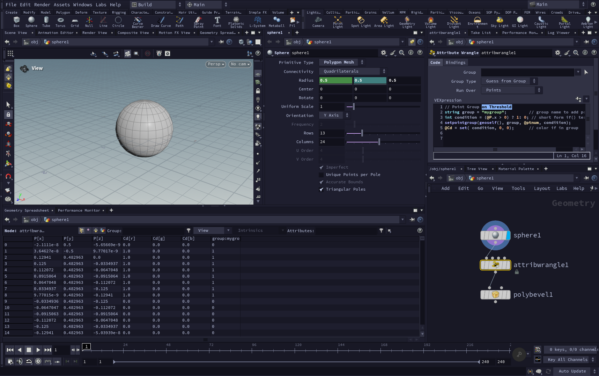Toggle the Triangular Poles checkbox

(321, 189)
